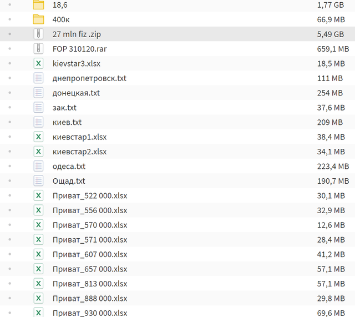Click the text file icon of зак.txt

point(38,107)
